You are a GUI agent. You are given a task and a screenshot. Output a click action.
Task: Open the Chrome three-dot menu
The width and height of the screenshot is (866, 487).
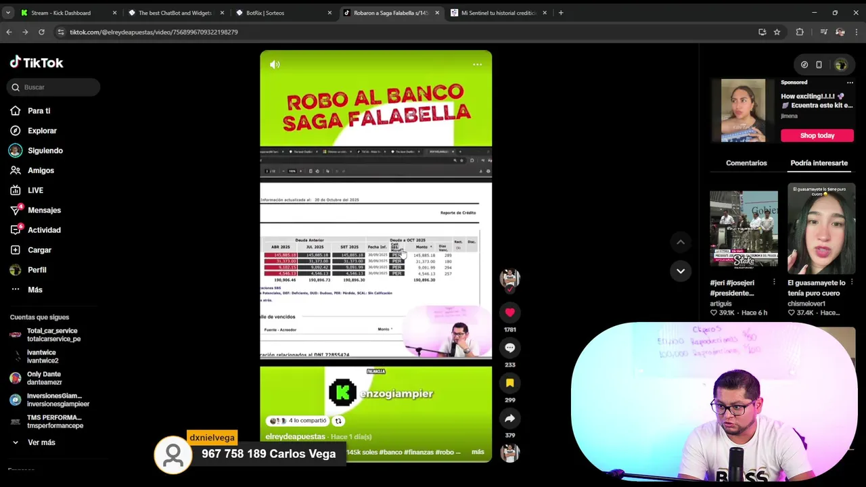(857, 32)
